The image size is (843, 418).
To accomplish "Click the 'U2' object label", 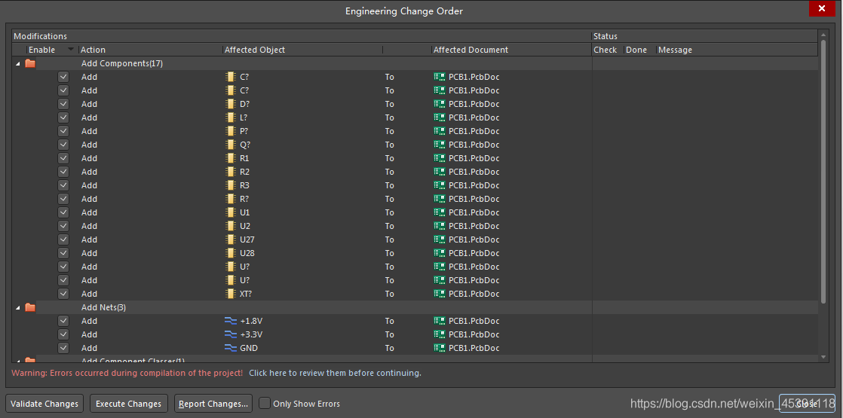I will coord(245,226).
